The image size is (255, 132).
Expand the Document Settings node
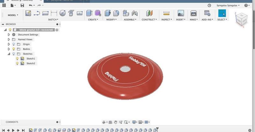[9, 35]
